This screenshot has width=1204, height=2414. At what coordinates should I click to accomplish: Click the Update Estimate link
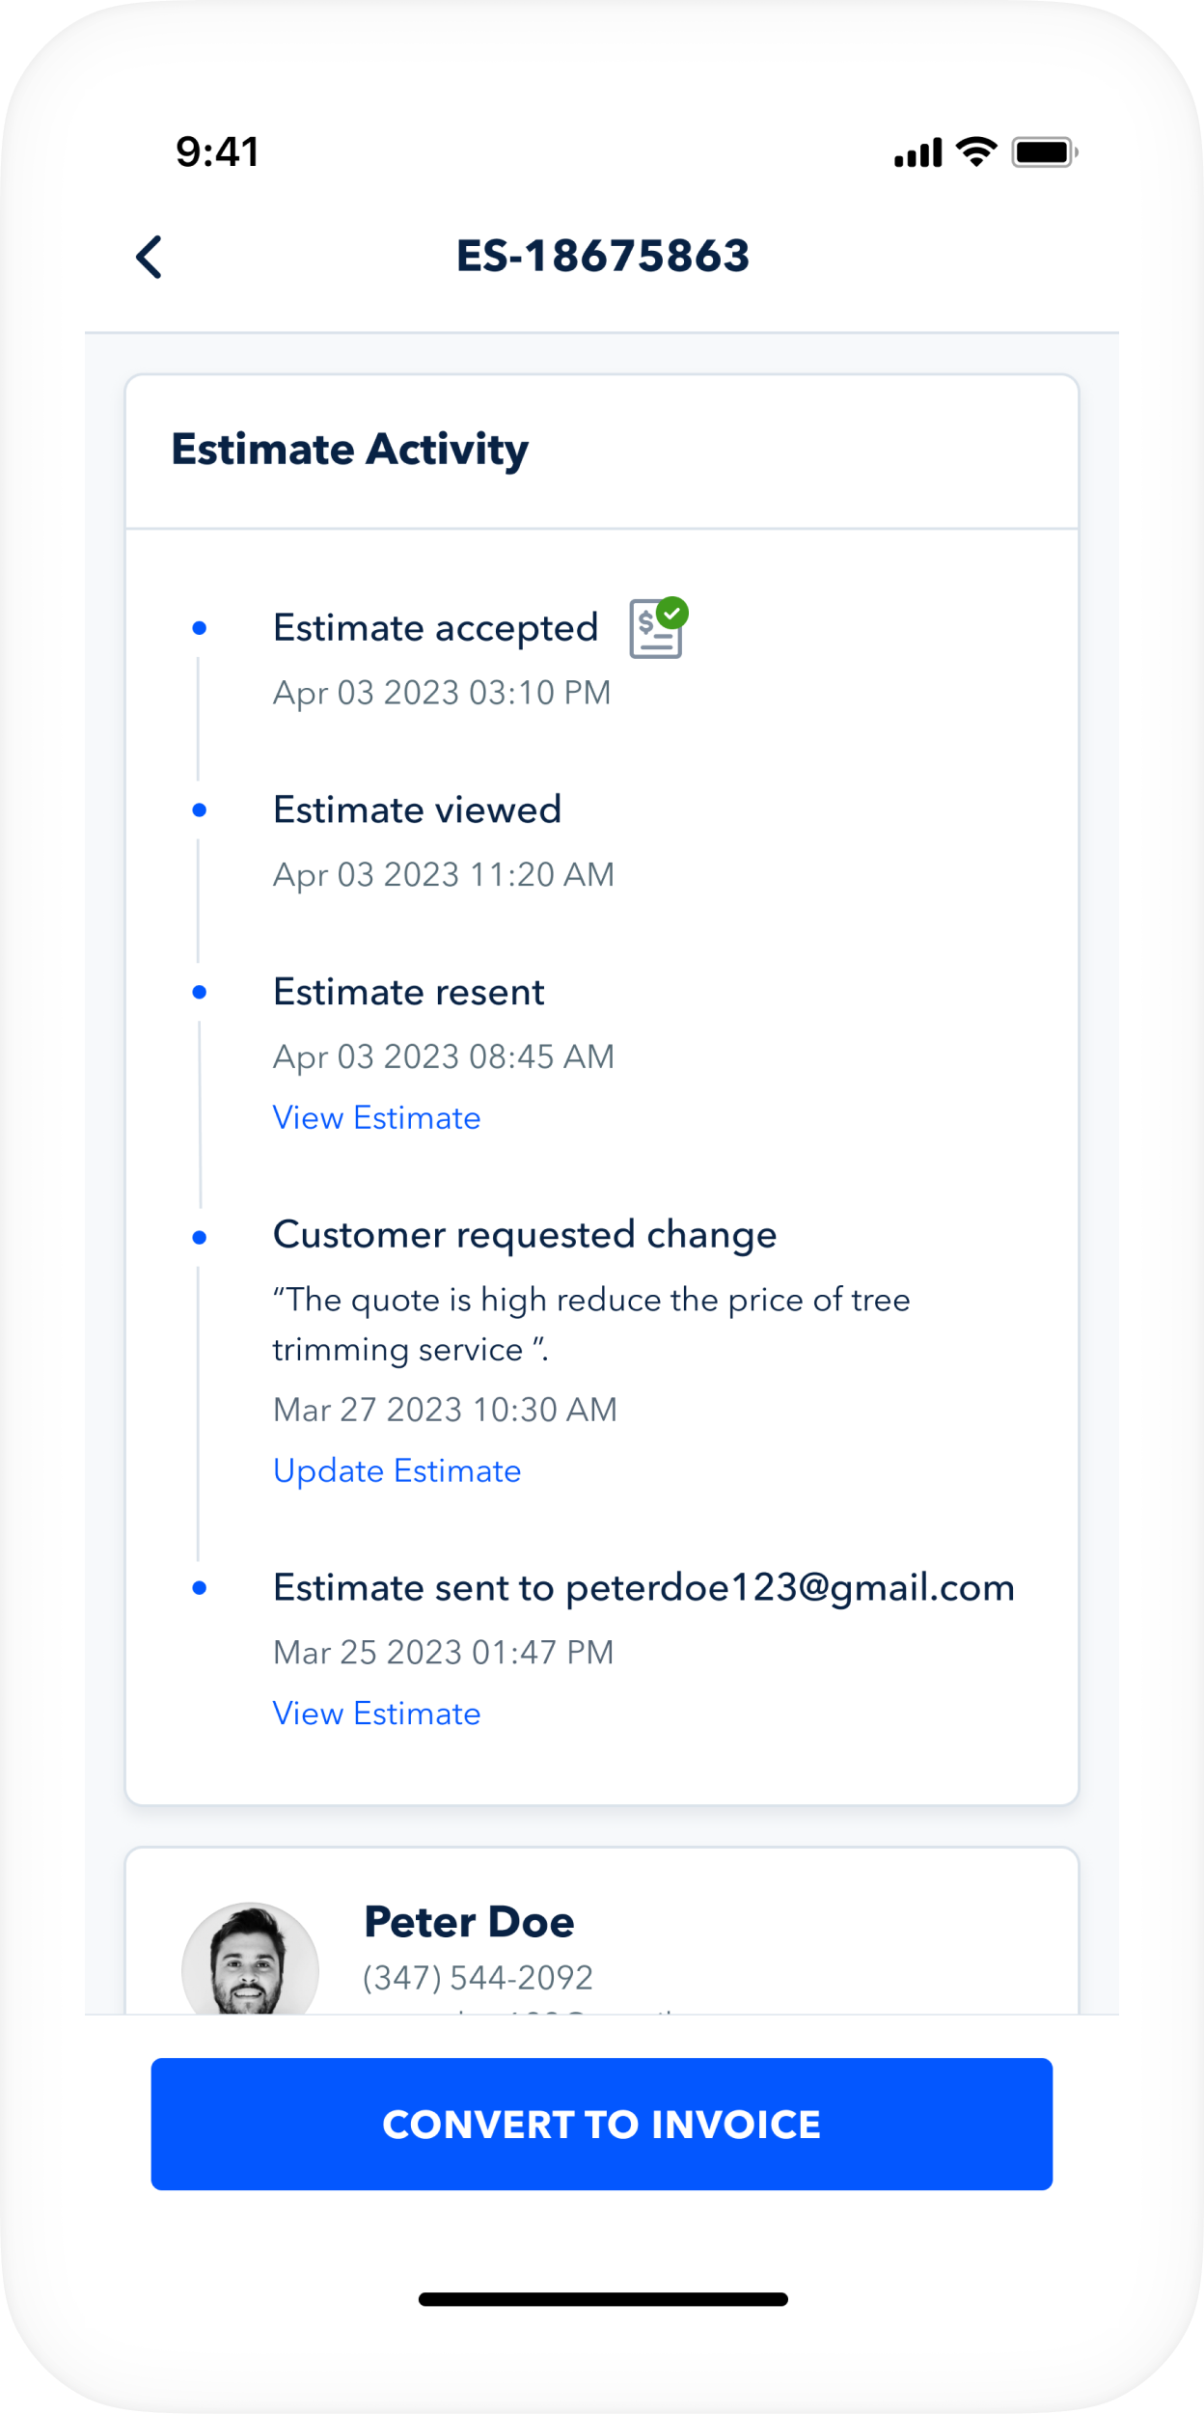397,1470
